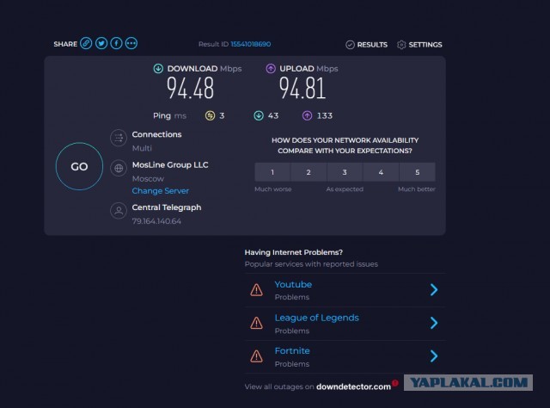Click the Results checkmark icon

pyautogui.click(x=350, y=45)
